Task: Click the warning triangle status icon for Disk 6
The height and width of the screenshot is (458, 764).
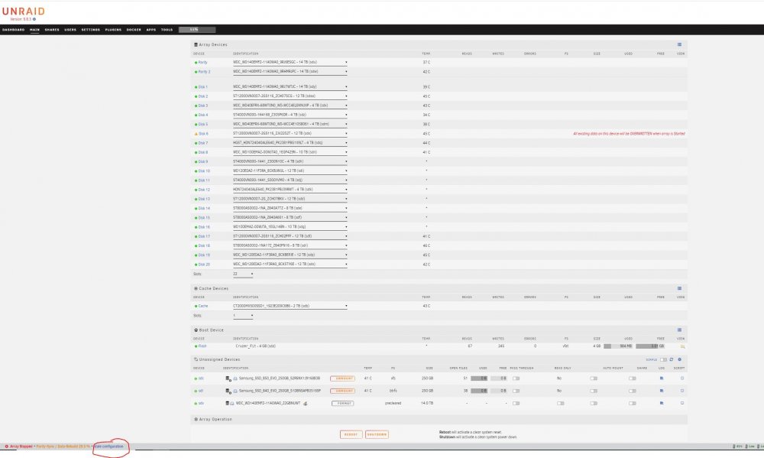Action: pos(196,134)
